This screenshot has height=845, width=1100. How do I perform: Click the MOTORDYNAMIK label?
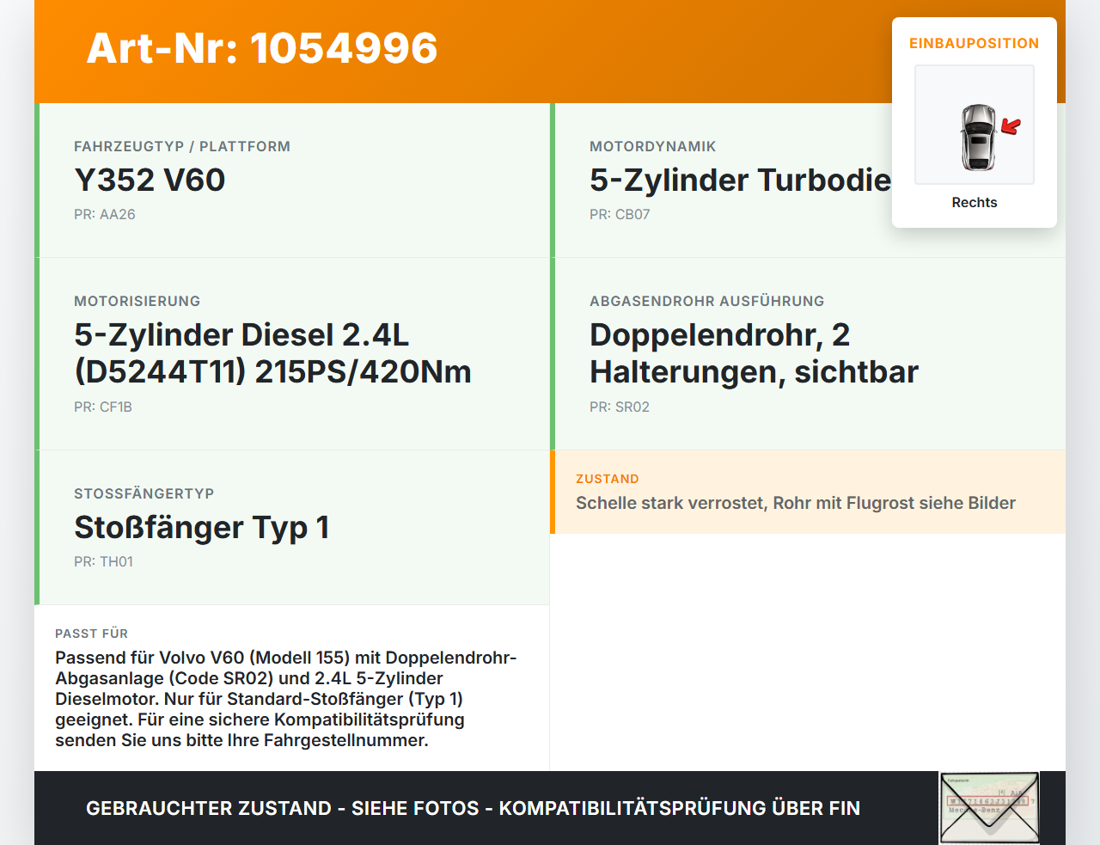pos(653,146)
